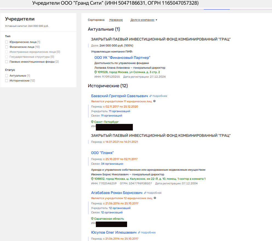
Task: Open ООО УК "Финансовый Партнер" company link
Action: coord(122,58)
